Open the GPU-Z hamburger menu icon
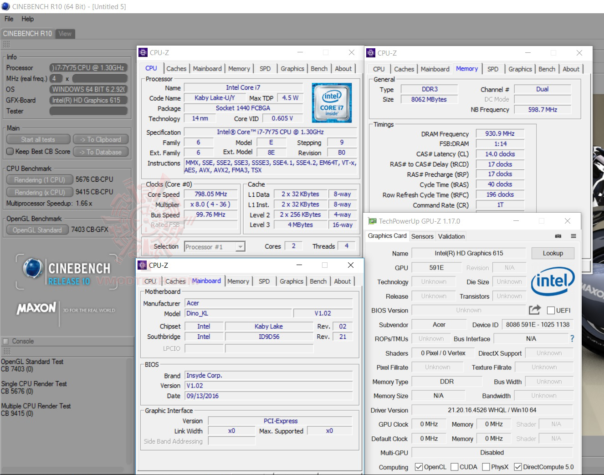Screen dimensions: 604x475 (573, 236)
